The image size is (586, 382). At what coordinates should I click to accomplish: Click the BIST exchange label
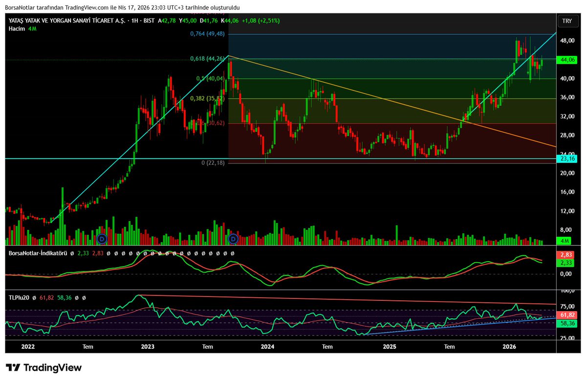click(x=149, y=21)
